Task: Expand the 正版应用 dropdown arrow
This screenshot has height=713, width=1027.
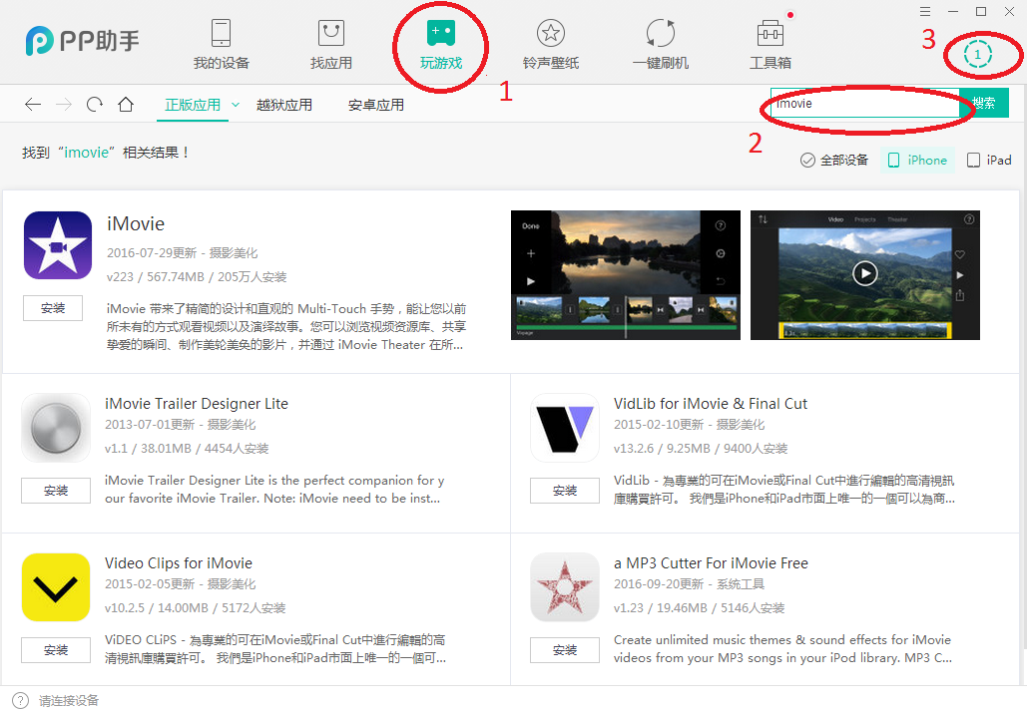Action: pos(236,104)
